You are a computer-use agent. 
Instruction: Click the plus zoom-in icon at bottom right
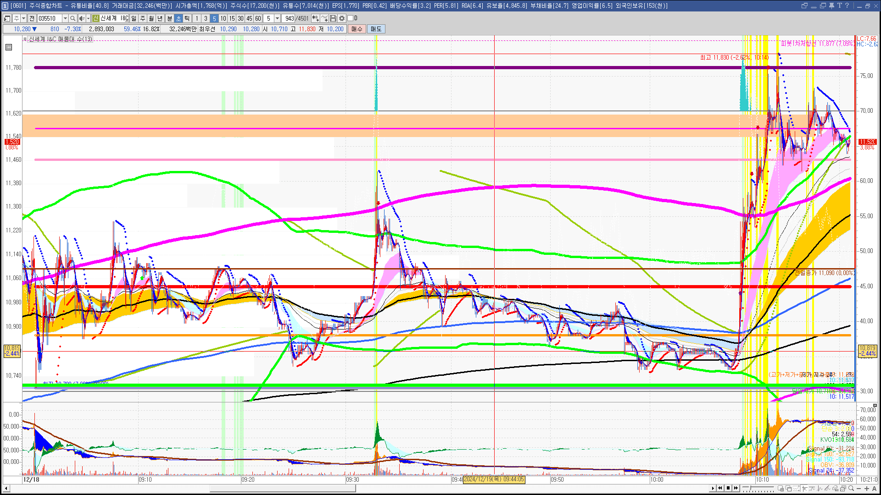pos(866,488)
